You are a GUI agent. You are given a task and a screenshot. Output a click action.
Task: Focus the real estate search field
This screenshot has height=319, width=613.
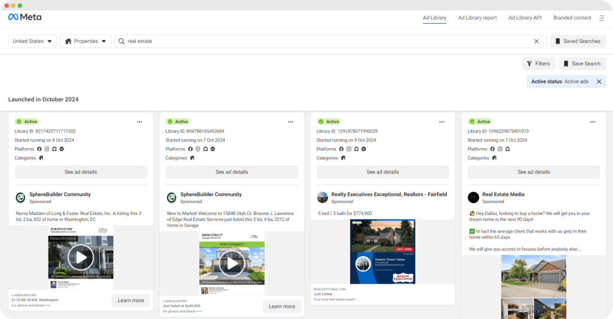click(329, 41)
